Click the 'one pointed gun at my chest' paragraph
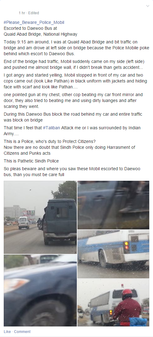 pyautogui.click(x=73, y=100)
